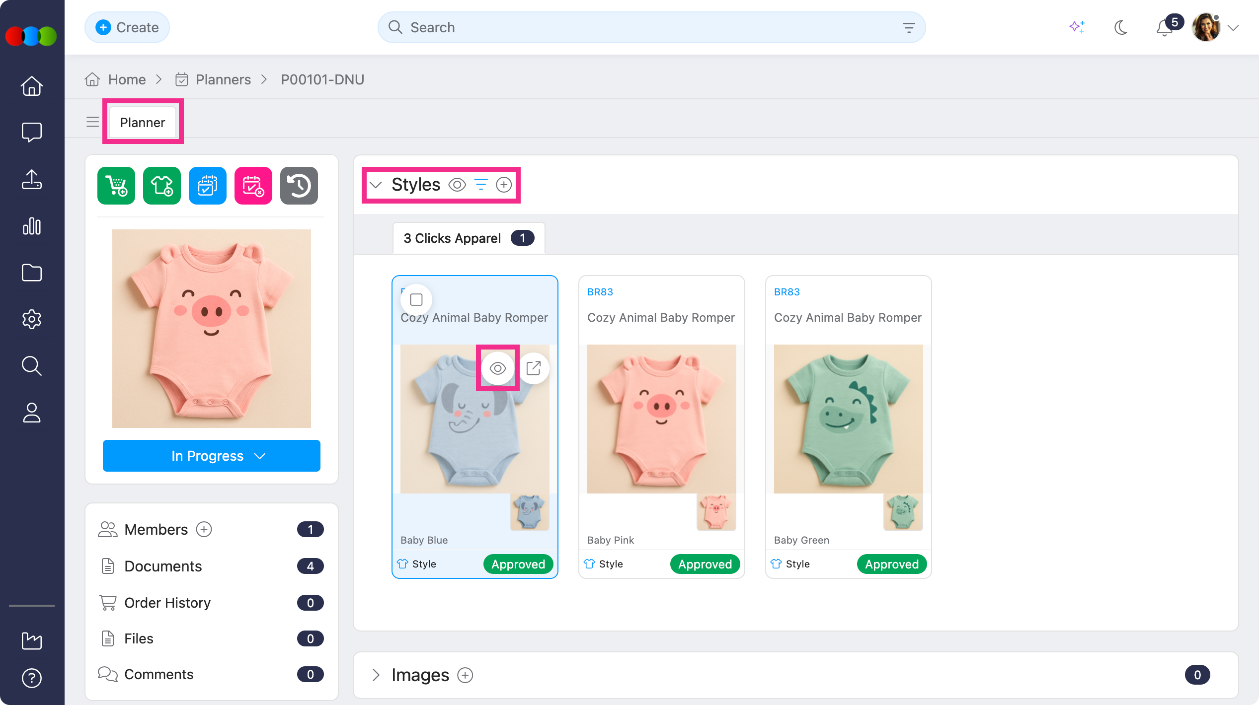
Task: Open the help question mark icon
Action: tap(32, 678)
